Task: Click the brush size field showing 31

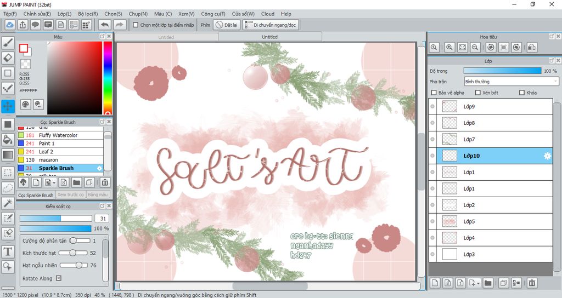Action: coord(102,219)
